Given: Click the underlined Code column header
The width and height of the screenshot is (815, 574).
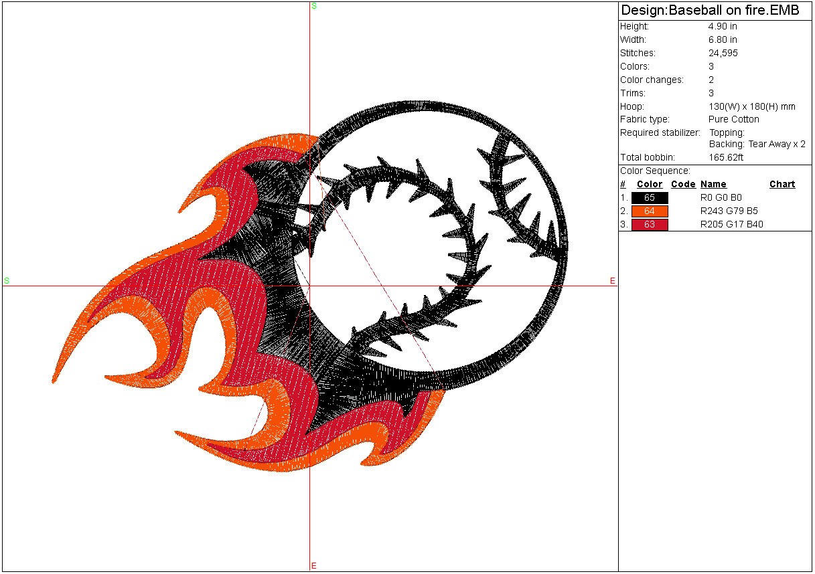Looking at the screenshot, I should pyautogui.click(x=683, y=185).
